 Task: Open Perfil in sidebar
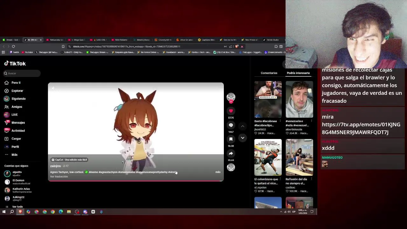pos(15,147)
